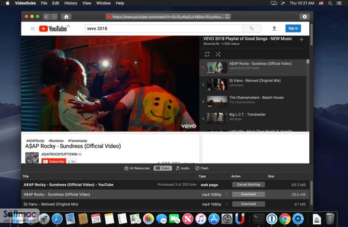Sort by the Type column header
The height and width of the screenshot is (227, 348).
202,176
